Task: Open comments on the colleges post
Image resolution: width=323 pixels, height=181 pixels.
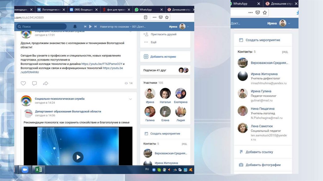Action: click(x=34, y=83)
